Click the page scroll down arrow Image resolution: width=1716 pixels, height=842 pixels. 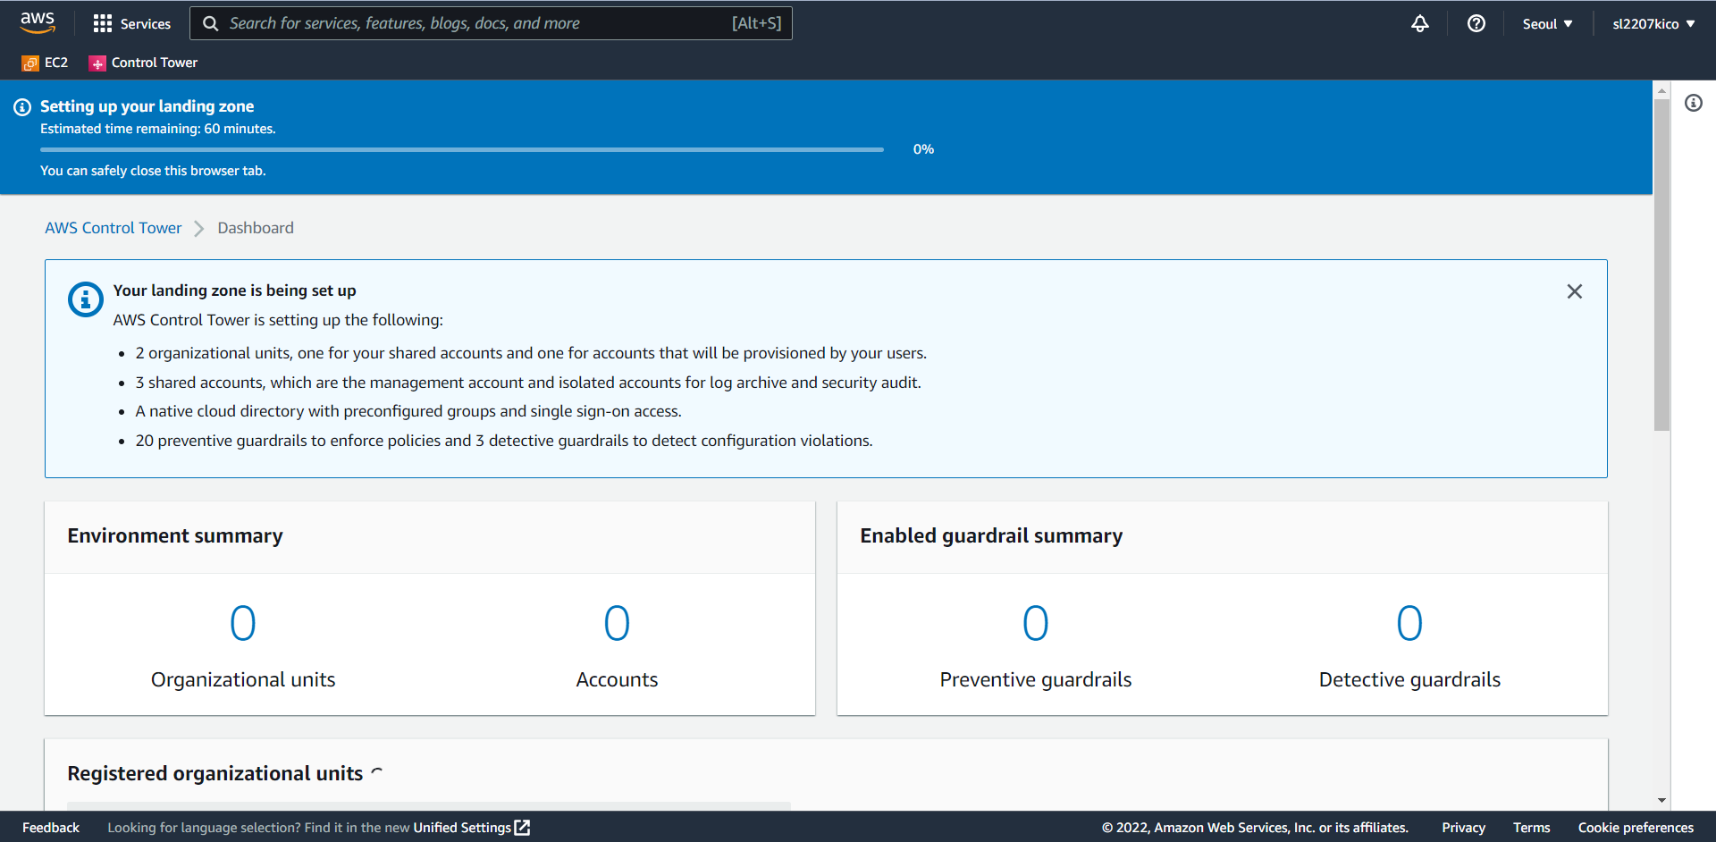point(1661,800)
